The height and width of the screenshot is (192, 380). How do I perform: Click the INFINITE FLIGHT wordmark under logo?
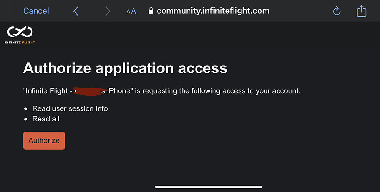point(20,42)
